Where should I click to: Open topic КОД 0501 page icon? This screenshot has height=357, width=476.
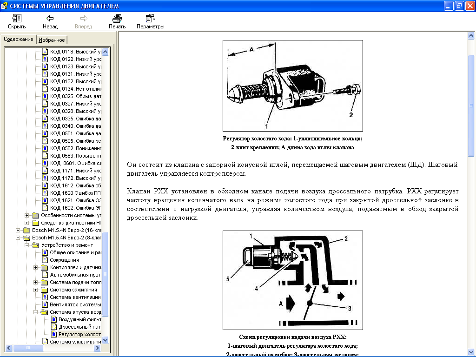click(45, 133)
